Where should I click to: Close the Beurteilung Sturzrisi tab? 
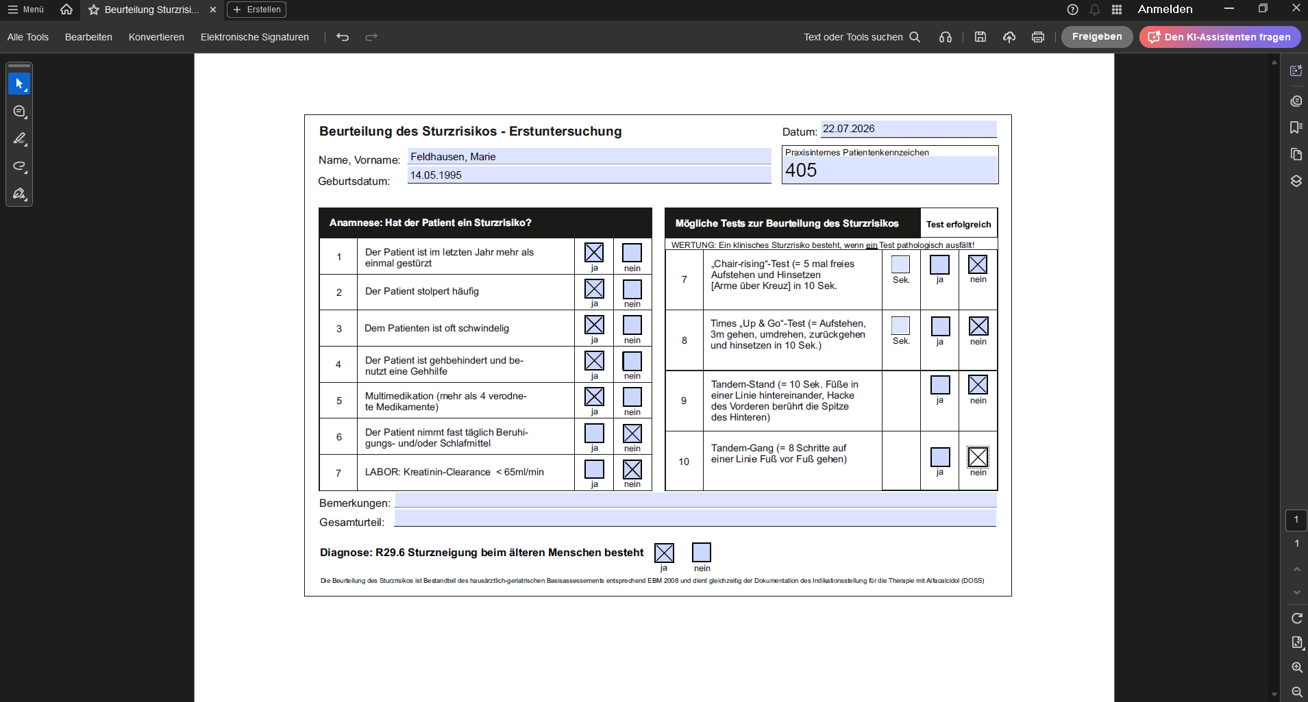click(213, 10)
